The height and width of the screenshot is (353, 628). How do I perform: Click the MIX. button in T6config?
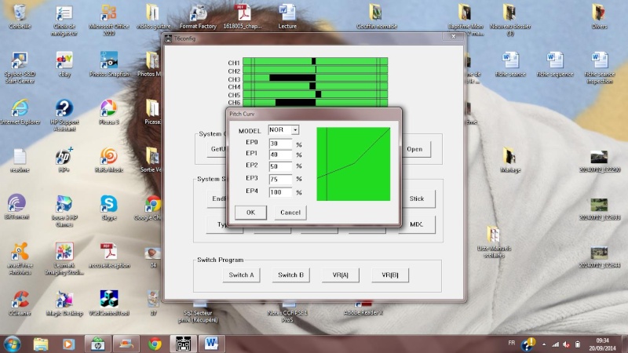[x=417, y=224]
